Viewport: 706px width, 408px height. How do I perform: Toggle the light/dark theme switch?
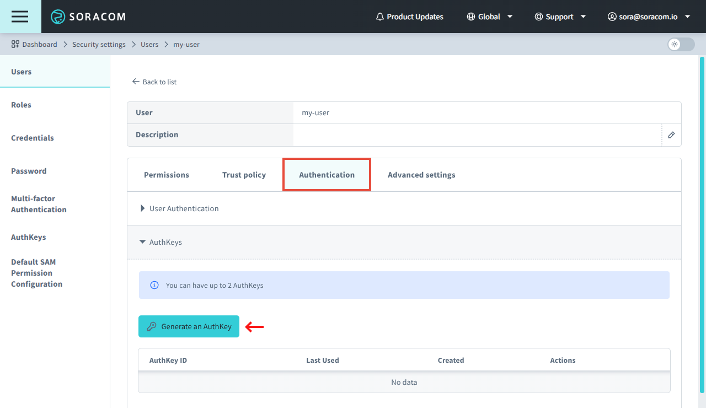[680, 45]
